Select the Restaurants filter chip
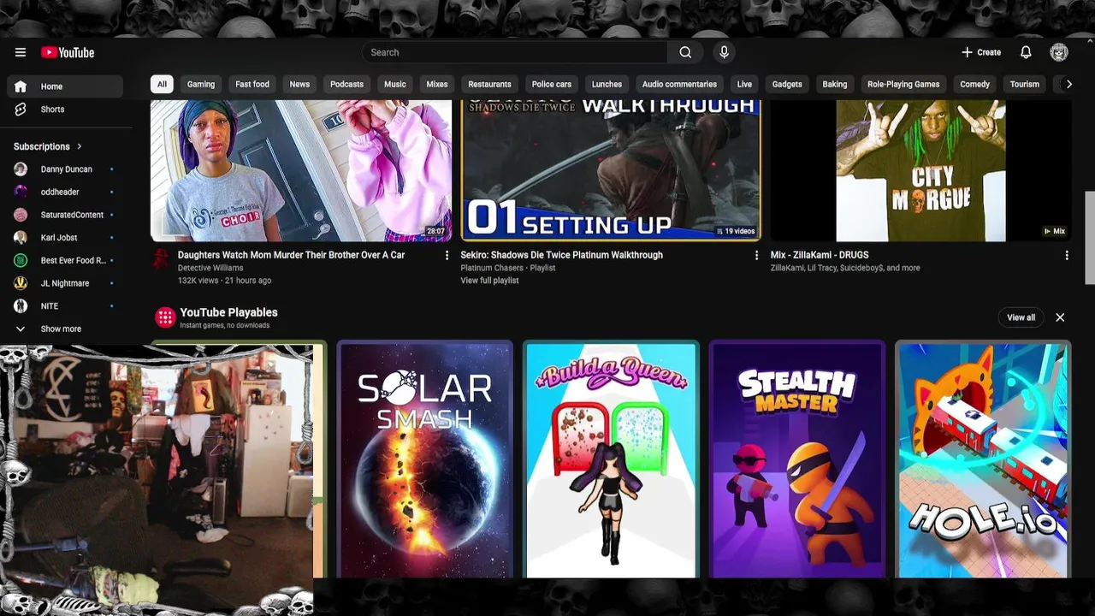1095x616 pixels. (x=489, y=84)
